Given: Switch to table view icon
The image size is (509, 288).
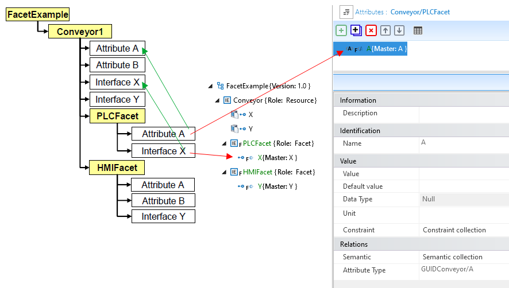Looking at the screenshot, I should tap(418, 30).
